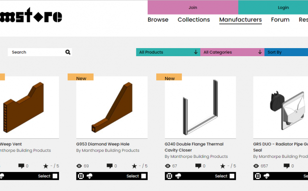The image size is (308, 191).
Task: Add G953 Diamond Weep Hole to collection
Action: [x=81, y=176]
